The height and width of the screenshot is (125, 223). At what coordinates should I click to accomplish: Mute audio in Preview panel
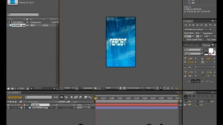pyautogui.click(x=206, y=25)
